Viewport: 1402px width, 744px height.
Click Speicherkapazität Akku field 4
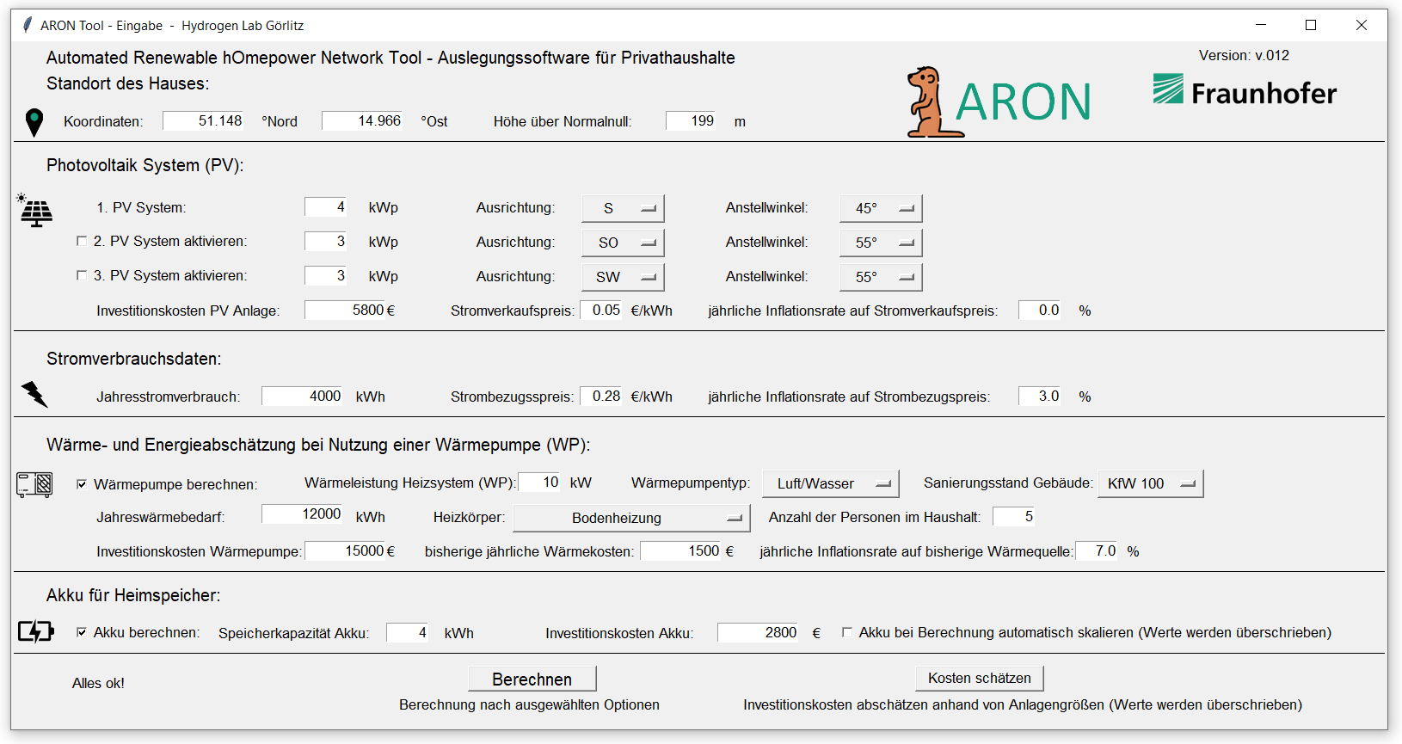tap(407, 632)
